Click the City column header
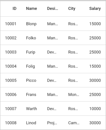The width and height of the screenshot is (106, 130). point(72,9)
